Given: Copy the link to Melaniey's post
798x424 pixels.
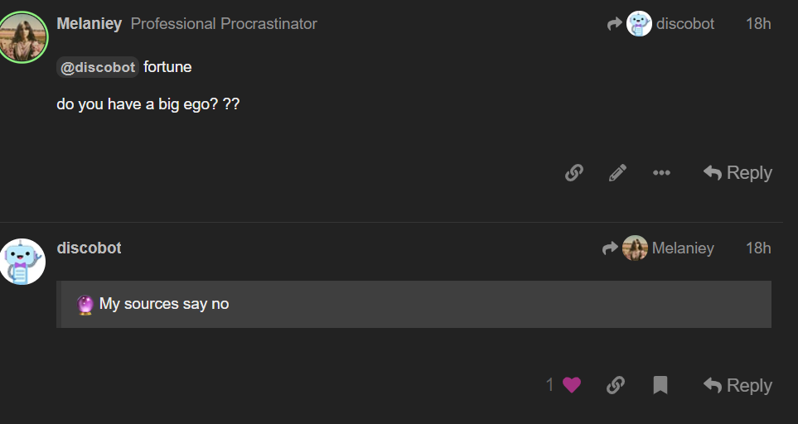Looking at the screenshot, I should point(573,172).
